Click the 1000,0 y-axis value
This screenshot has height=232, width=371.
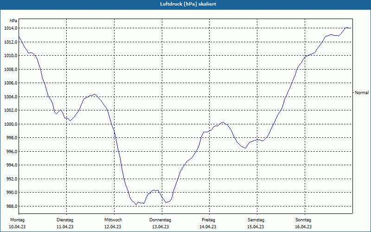point(10,124)
